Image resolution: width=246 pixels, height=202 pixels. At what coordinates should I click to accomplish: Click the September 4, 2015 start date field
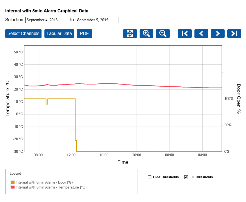[46, 20]
